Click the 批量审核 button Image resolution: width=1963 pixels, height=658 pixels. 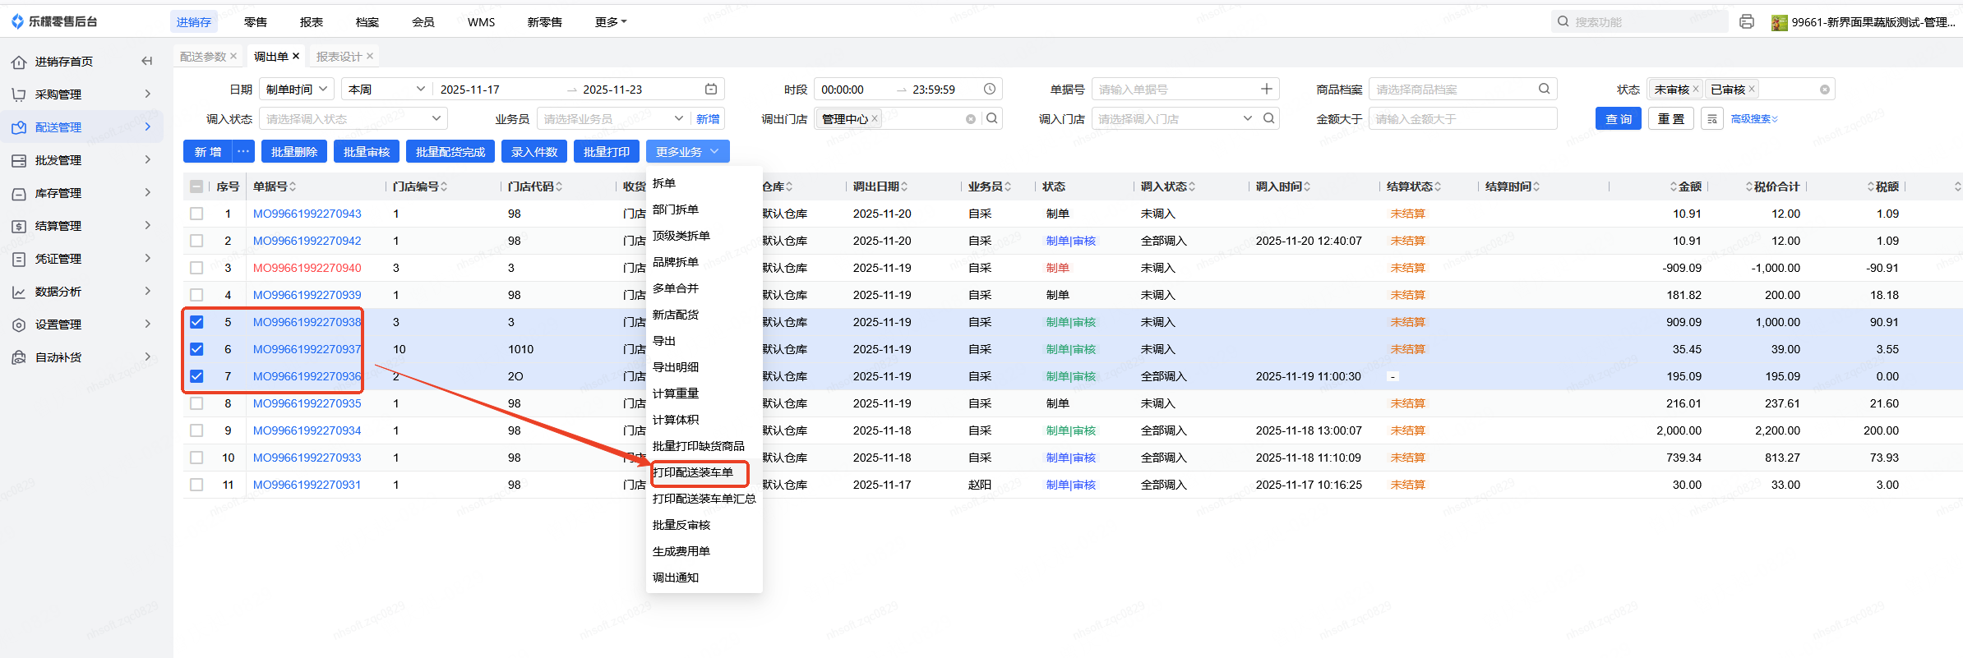(x=367, y=152)
